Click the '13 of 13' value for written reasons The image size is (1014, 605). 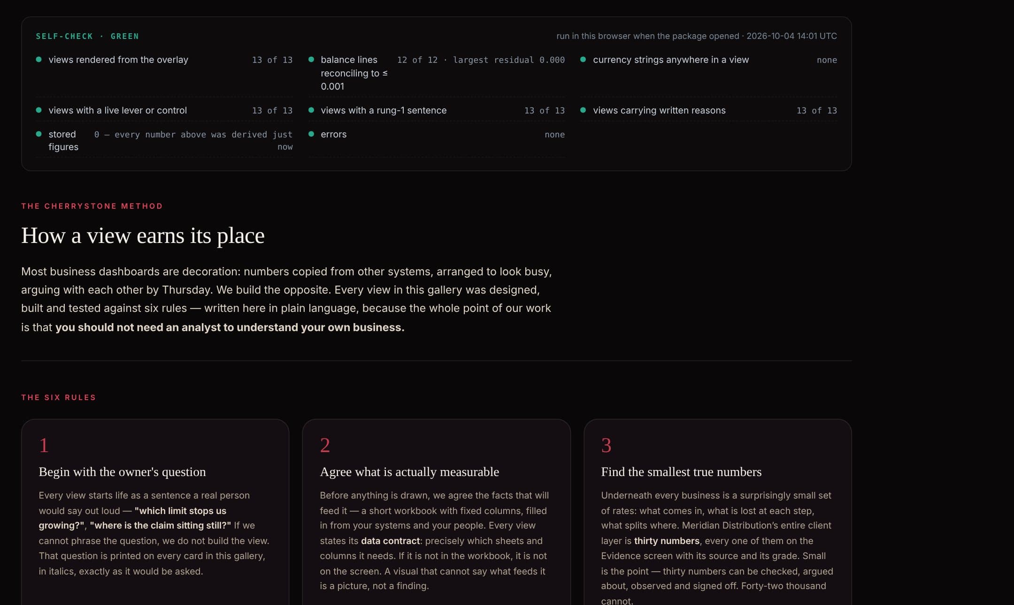click(x=817, y=111)
